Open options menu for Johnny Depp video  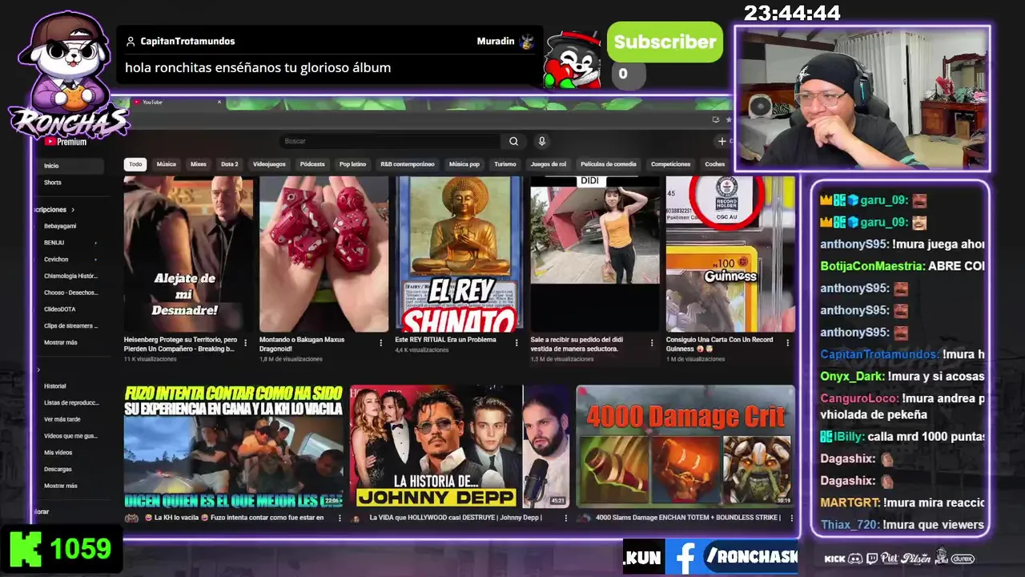point(565,518)
